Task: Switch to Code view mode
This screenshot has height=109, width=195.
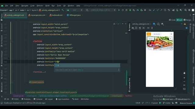Action: point(172,20)
